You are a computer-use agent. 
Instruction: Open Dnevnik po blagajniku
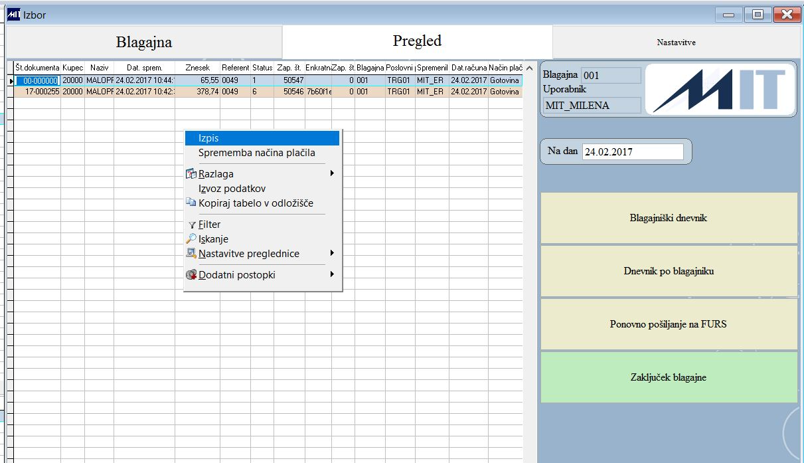pos(669,271)
